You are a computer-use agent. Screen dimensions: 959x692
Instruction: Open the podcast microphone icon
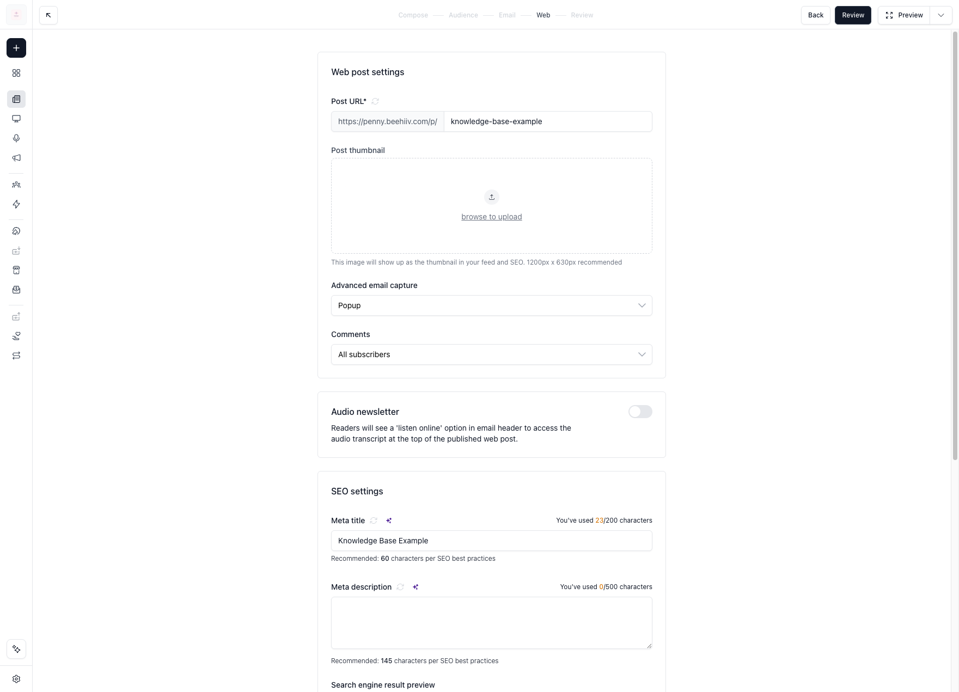[x=16, y=138]
